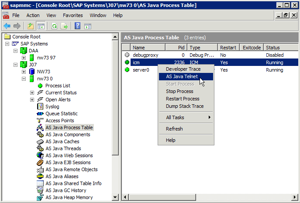This screenshot has height=203, width=300.
Task: Click the Export List toolbar icon
Action: point(64,26)
